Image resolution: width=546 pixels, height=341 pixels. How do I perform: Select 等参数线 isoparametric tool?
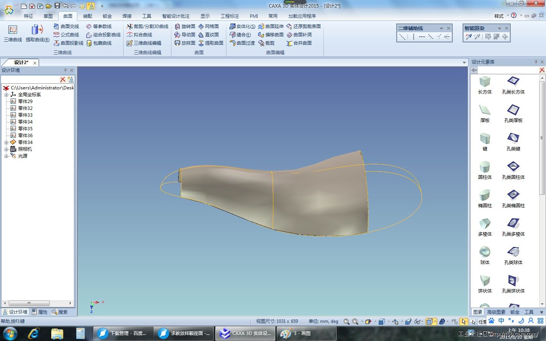click(99, 27)
